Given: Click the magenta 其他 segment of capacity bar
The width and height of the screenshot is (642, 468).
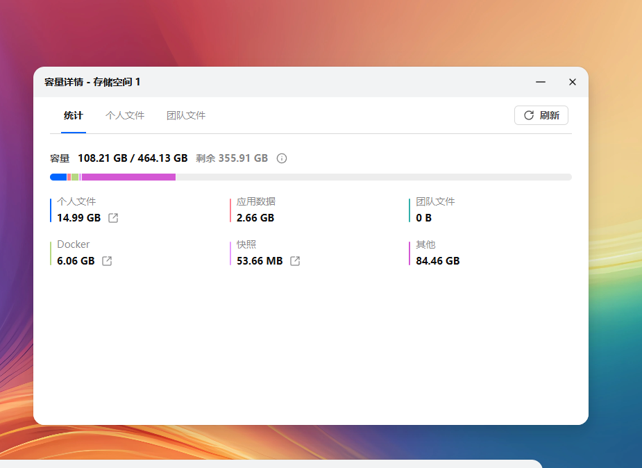Looking at the screenshot, I should pyautogui.click(x=128, y=177).
